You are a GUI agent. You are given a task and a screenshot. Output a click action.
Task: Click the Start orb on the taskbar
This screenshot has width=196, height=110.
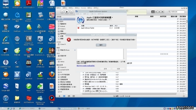[3, 108]
